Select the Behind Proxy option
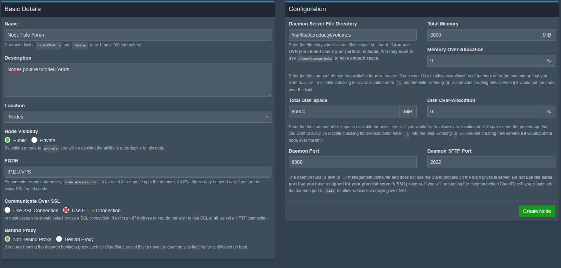 point(59,239)
